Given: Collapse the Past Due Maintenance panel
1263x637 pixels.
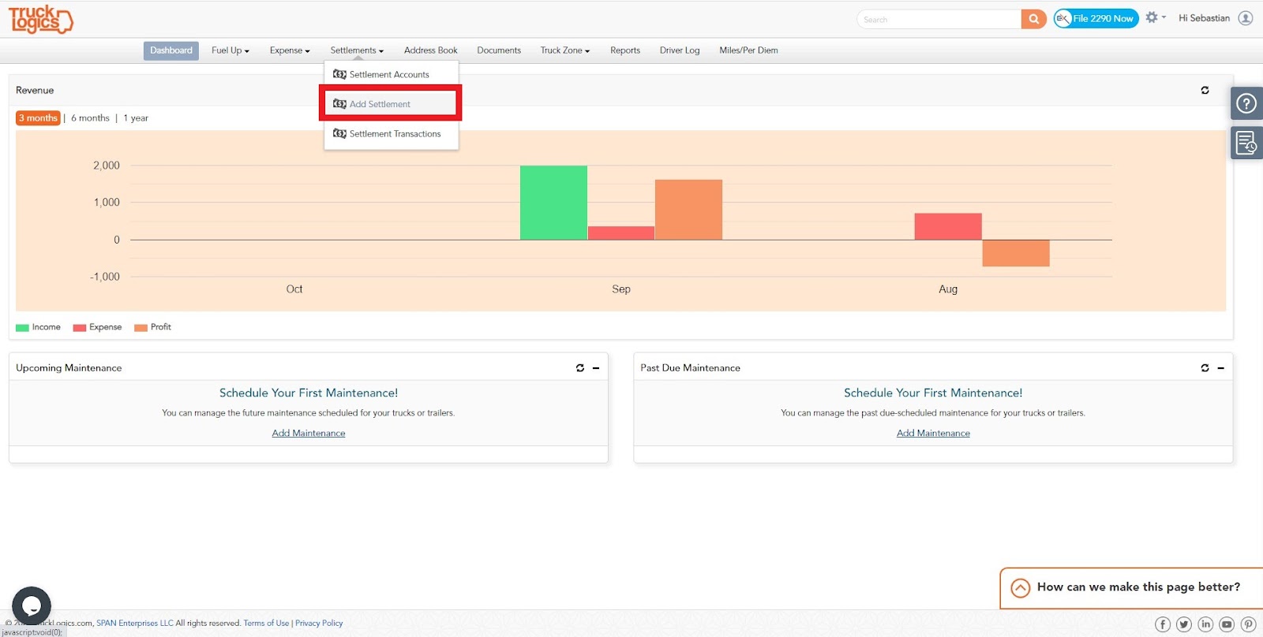Looking at the screenshot, I should pos(1220,368).
